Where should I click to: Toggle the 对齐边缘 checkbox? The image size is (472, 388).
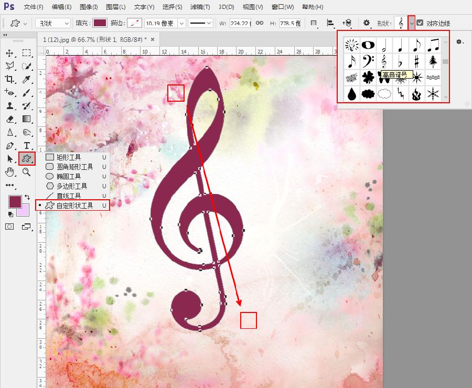[420, 24]
